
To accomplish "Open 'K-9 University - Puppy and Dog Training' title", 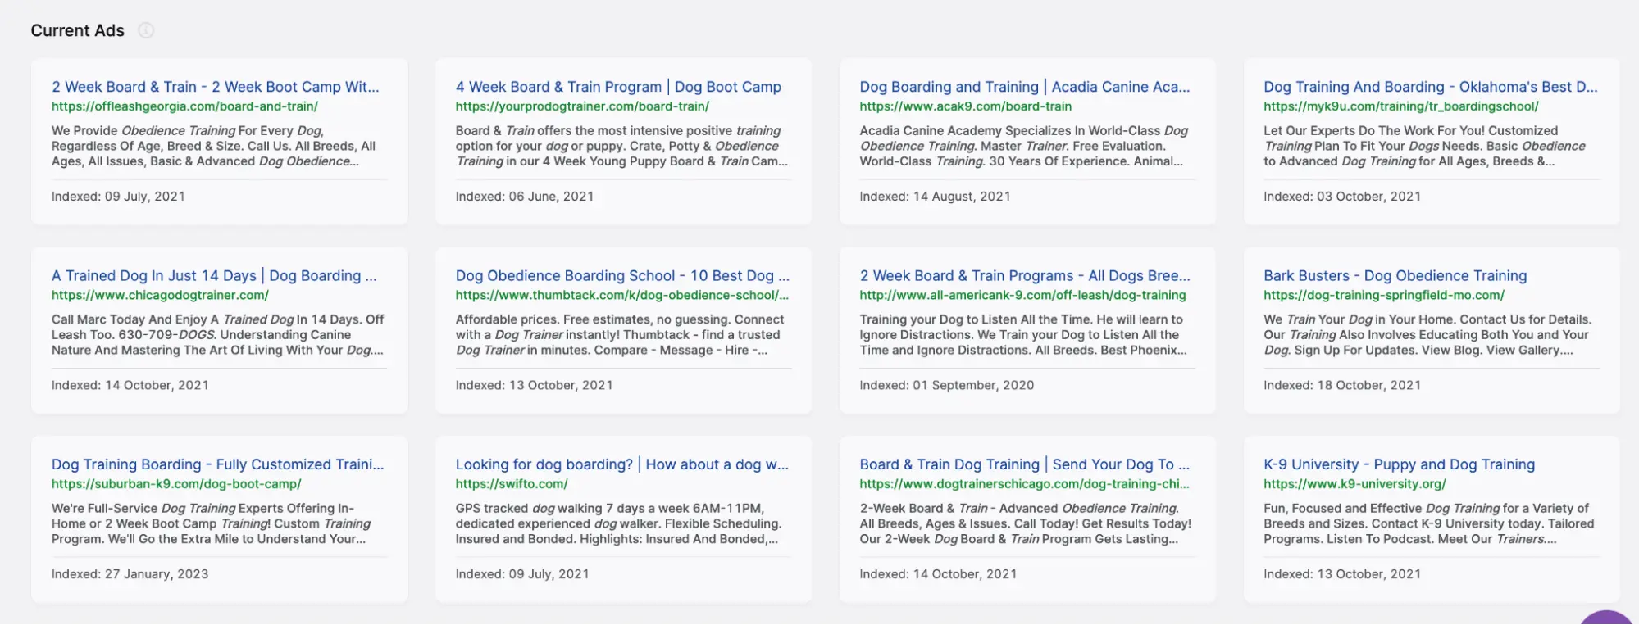I will 1399,464.
